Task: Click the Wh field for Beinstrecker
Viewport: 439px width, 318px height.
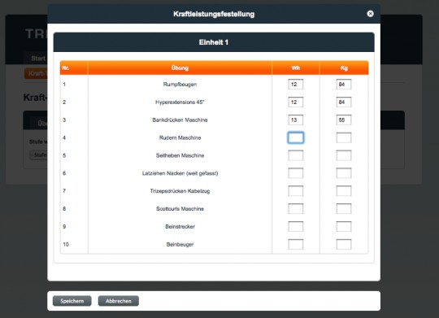Action: [x=295, y=226]
